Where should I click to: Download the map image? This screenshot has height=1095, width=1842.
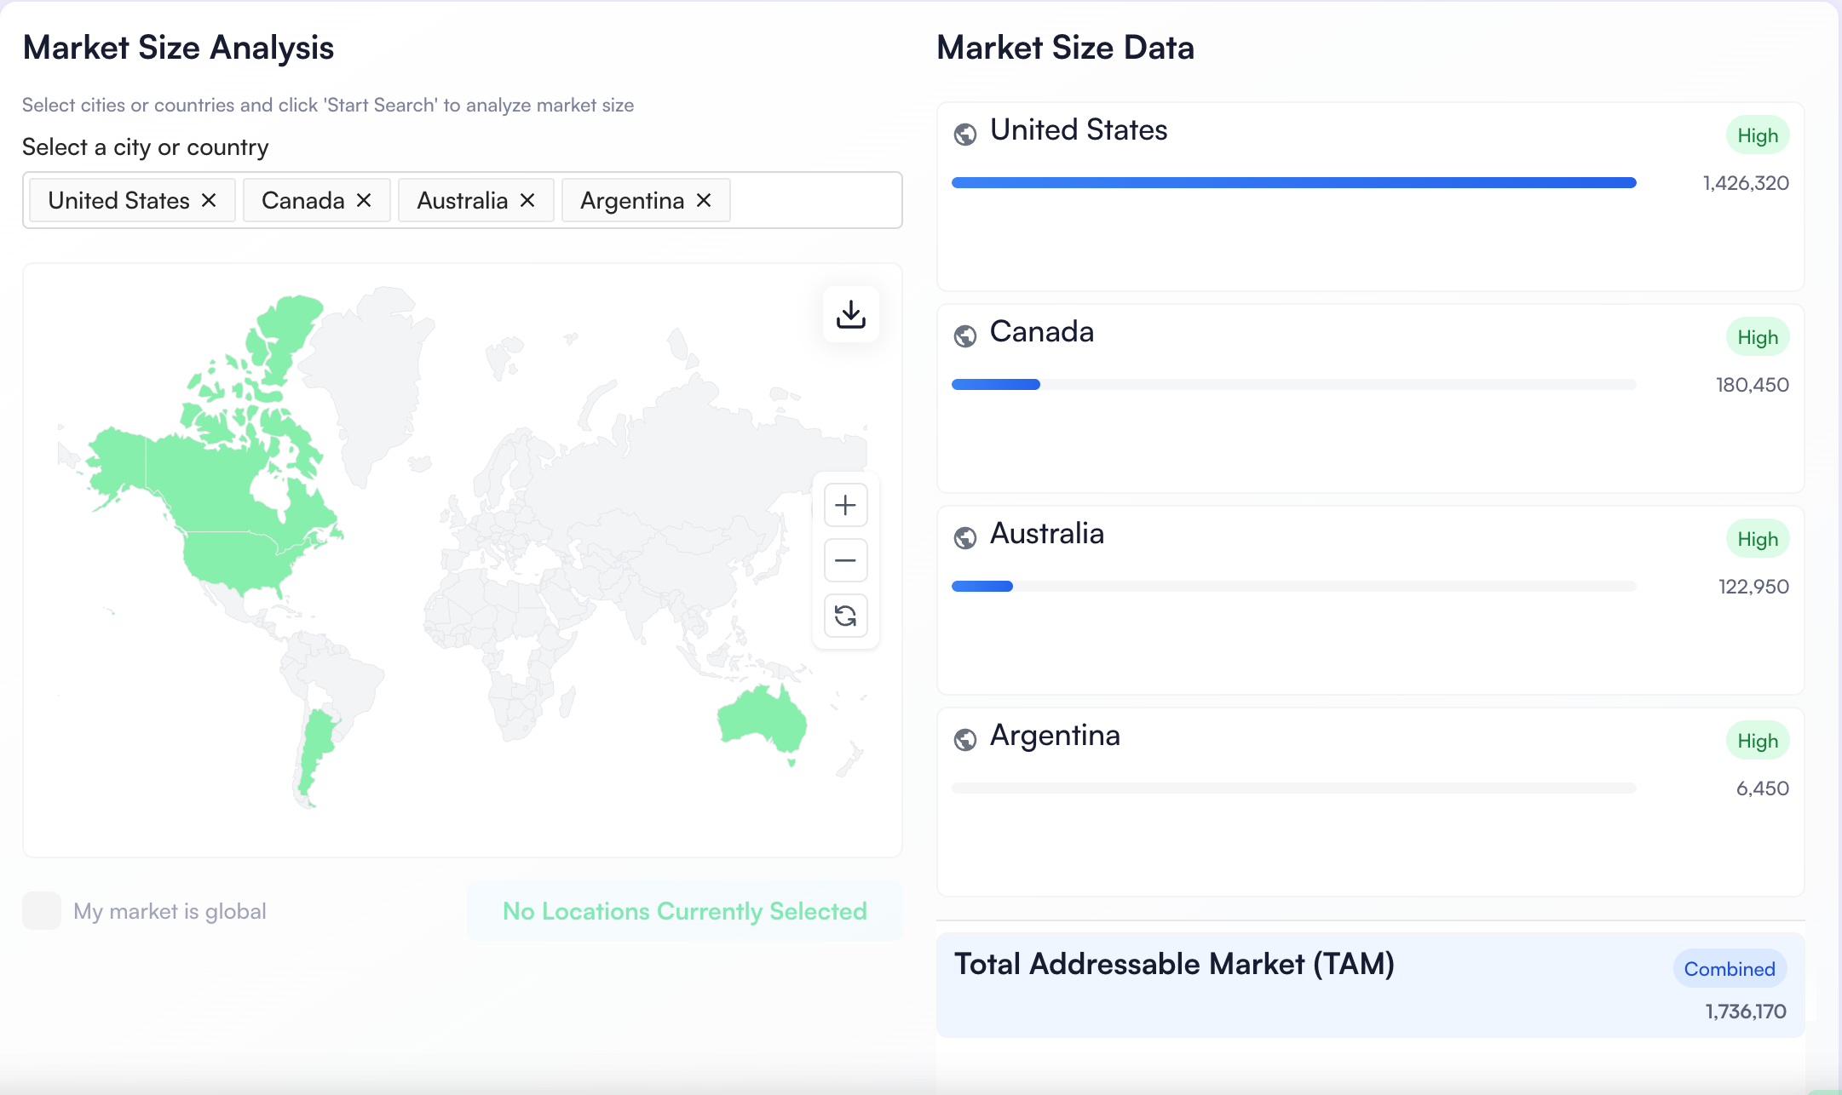point(850,314)
